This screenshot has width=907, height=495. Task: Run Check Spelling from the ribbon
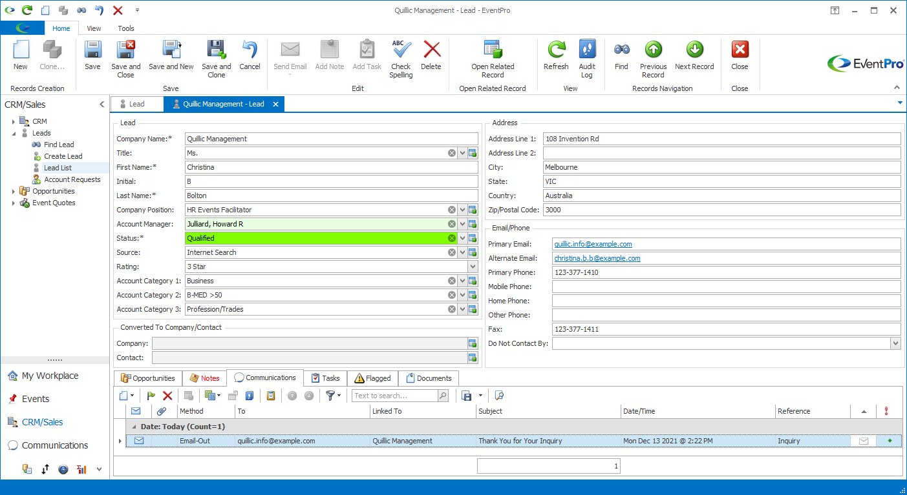401,59
